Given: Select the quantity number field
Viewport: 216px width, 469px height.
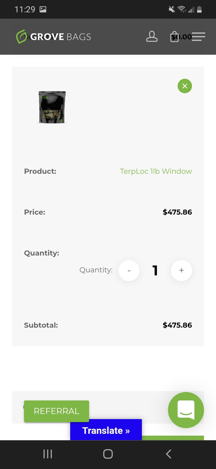Looking at the screenshot, I should tap(155, 271).
